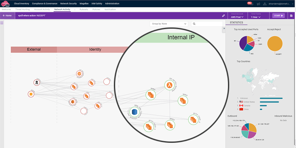Image resolution: width=296 pixels, height=148 pixels.
Task: Select the NAT gateway node at top
Action: pyautogui.click(x=79, y=74)
